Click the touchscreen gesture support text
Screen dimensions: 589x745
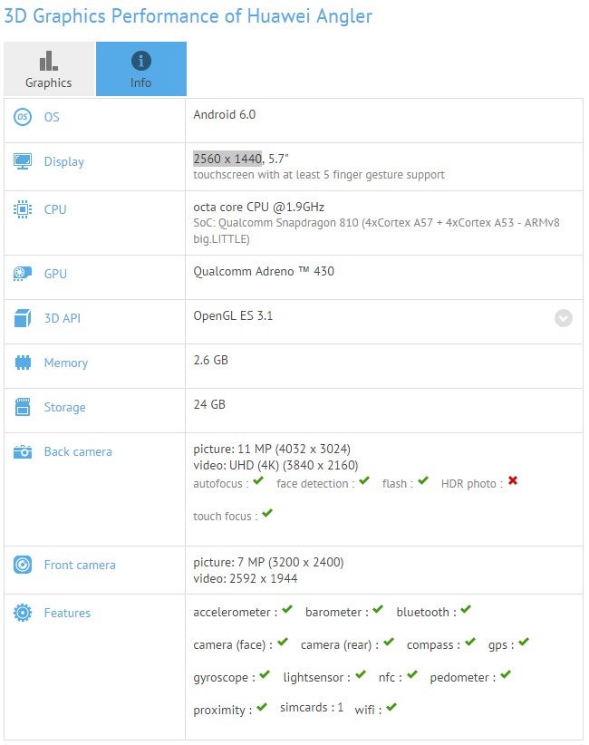tap(319, 175)
